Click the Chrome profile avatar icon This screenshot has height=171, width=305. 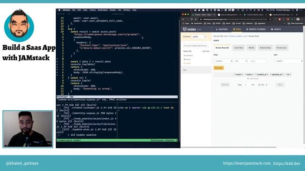coord(298,19)
